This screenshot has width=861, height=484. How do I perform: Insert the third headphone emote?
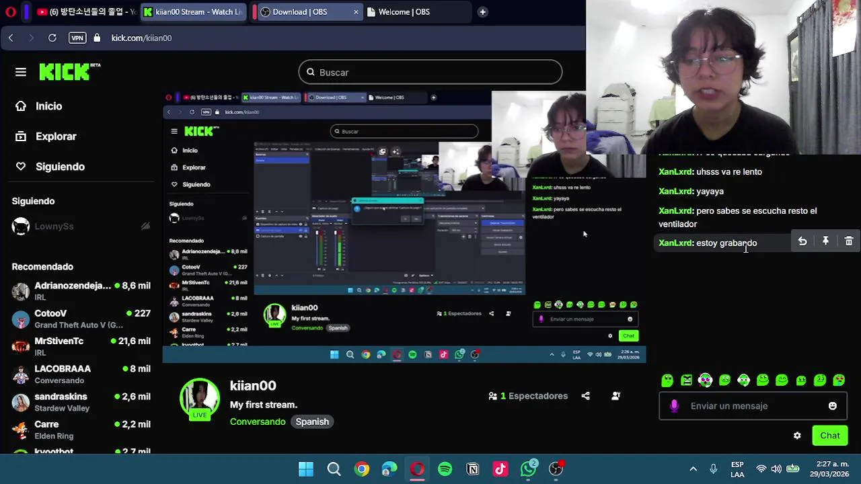(x=705, y=380)
